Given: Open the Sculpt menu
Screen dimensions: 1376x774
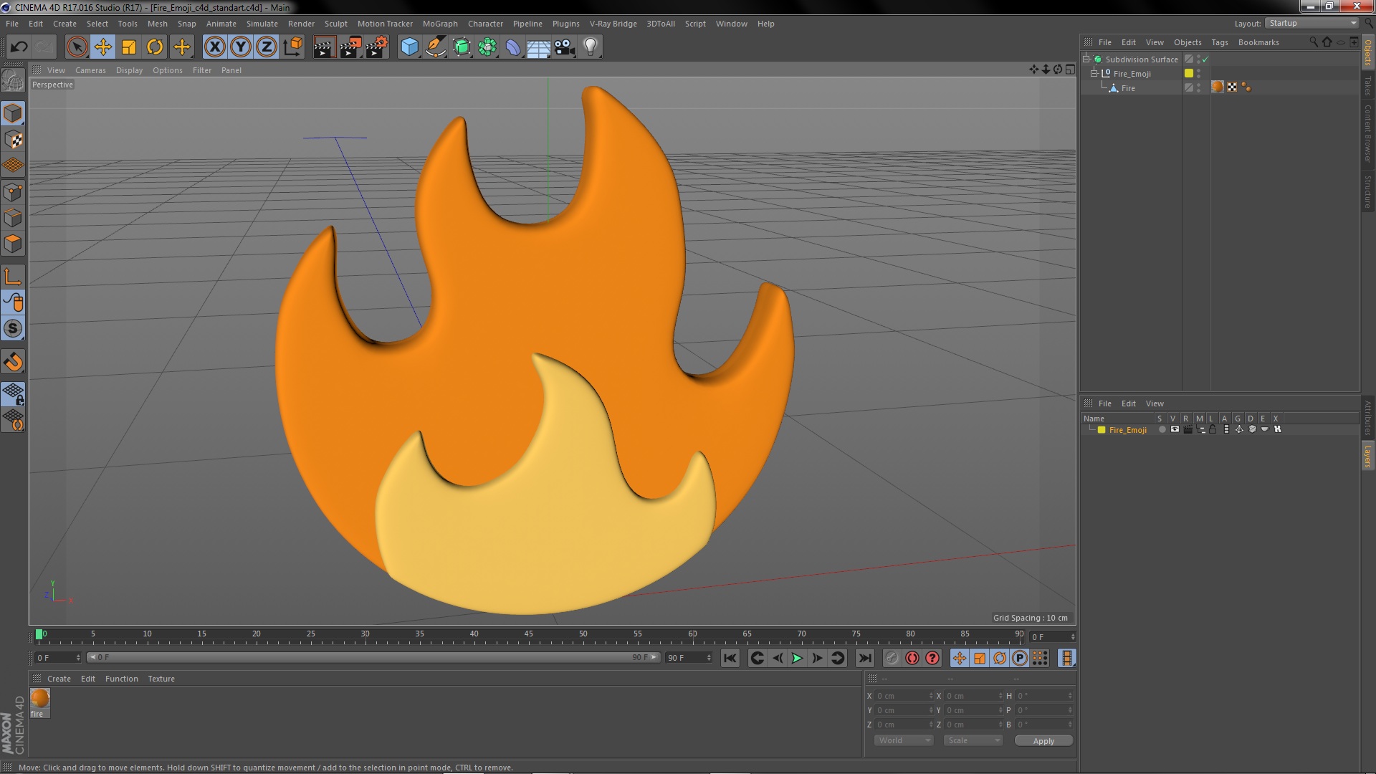Looking at the screenshot, I should (335, 24).
